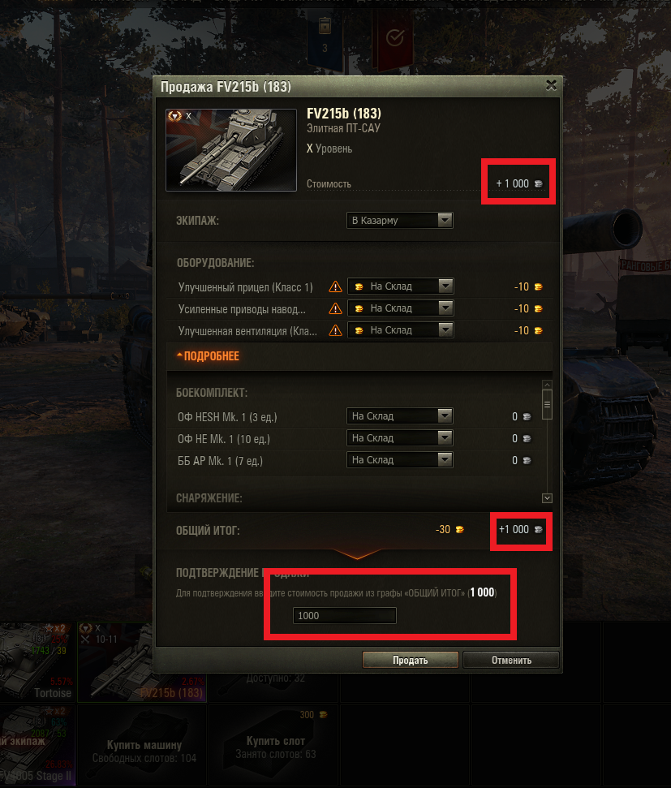Image resolution: width=671 pixels, height=788 pixels.
Task: Click Отменить button to cancel sale
Action: click(511, 660)
